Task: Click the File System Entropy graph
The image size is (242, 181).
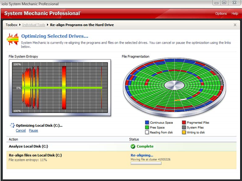Action: point(60,88)
